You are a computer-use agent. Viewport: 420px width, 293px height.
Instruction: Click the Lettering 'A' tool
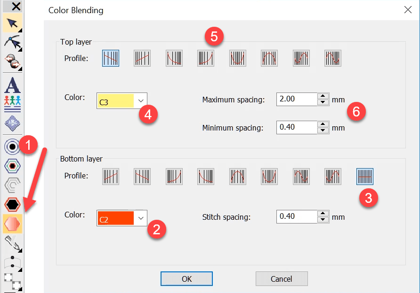pyautogui.click(x=12, y=85)
